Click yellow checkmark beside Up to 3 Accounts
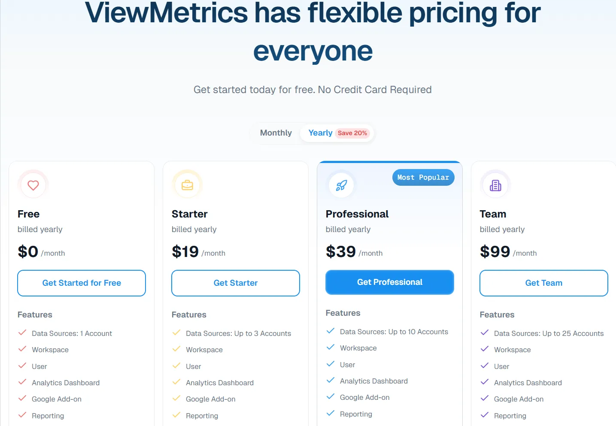The image size is (616, 426). [176, 333]
